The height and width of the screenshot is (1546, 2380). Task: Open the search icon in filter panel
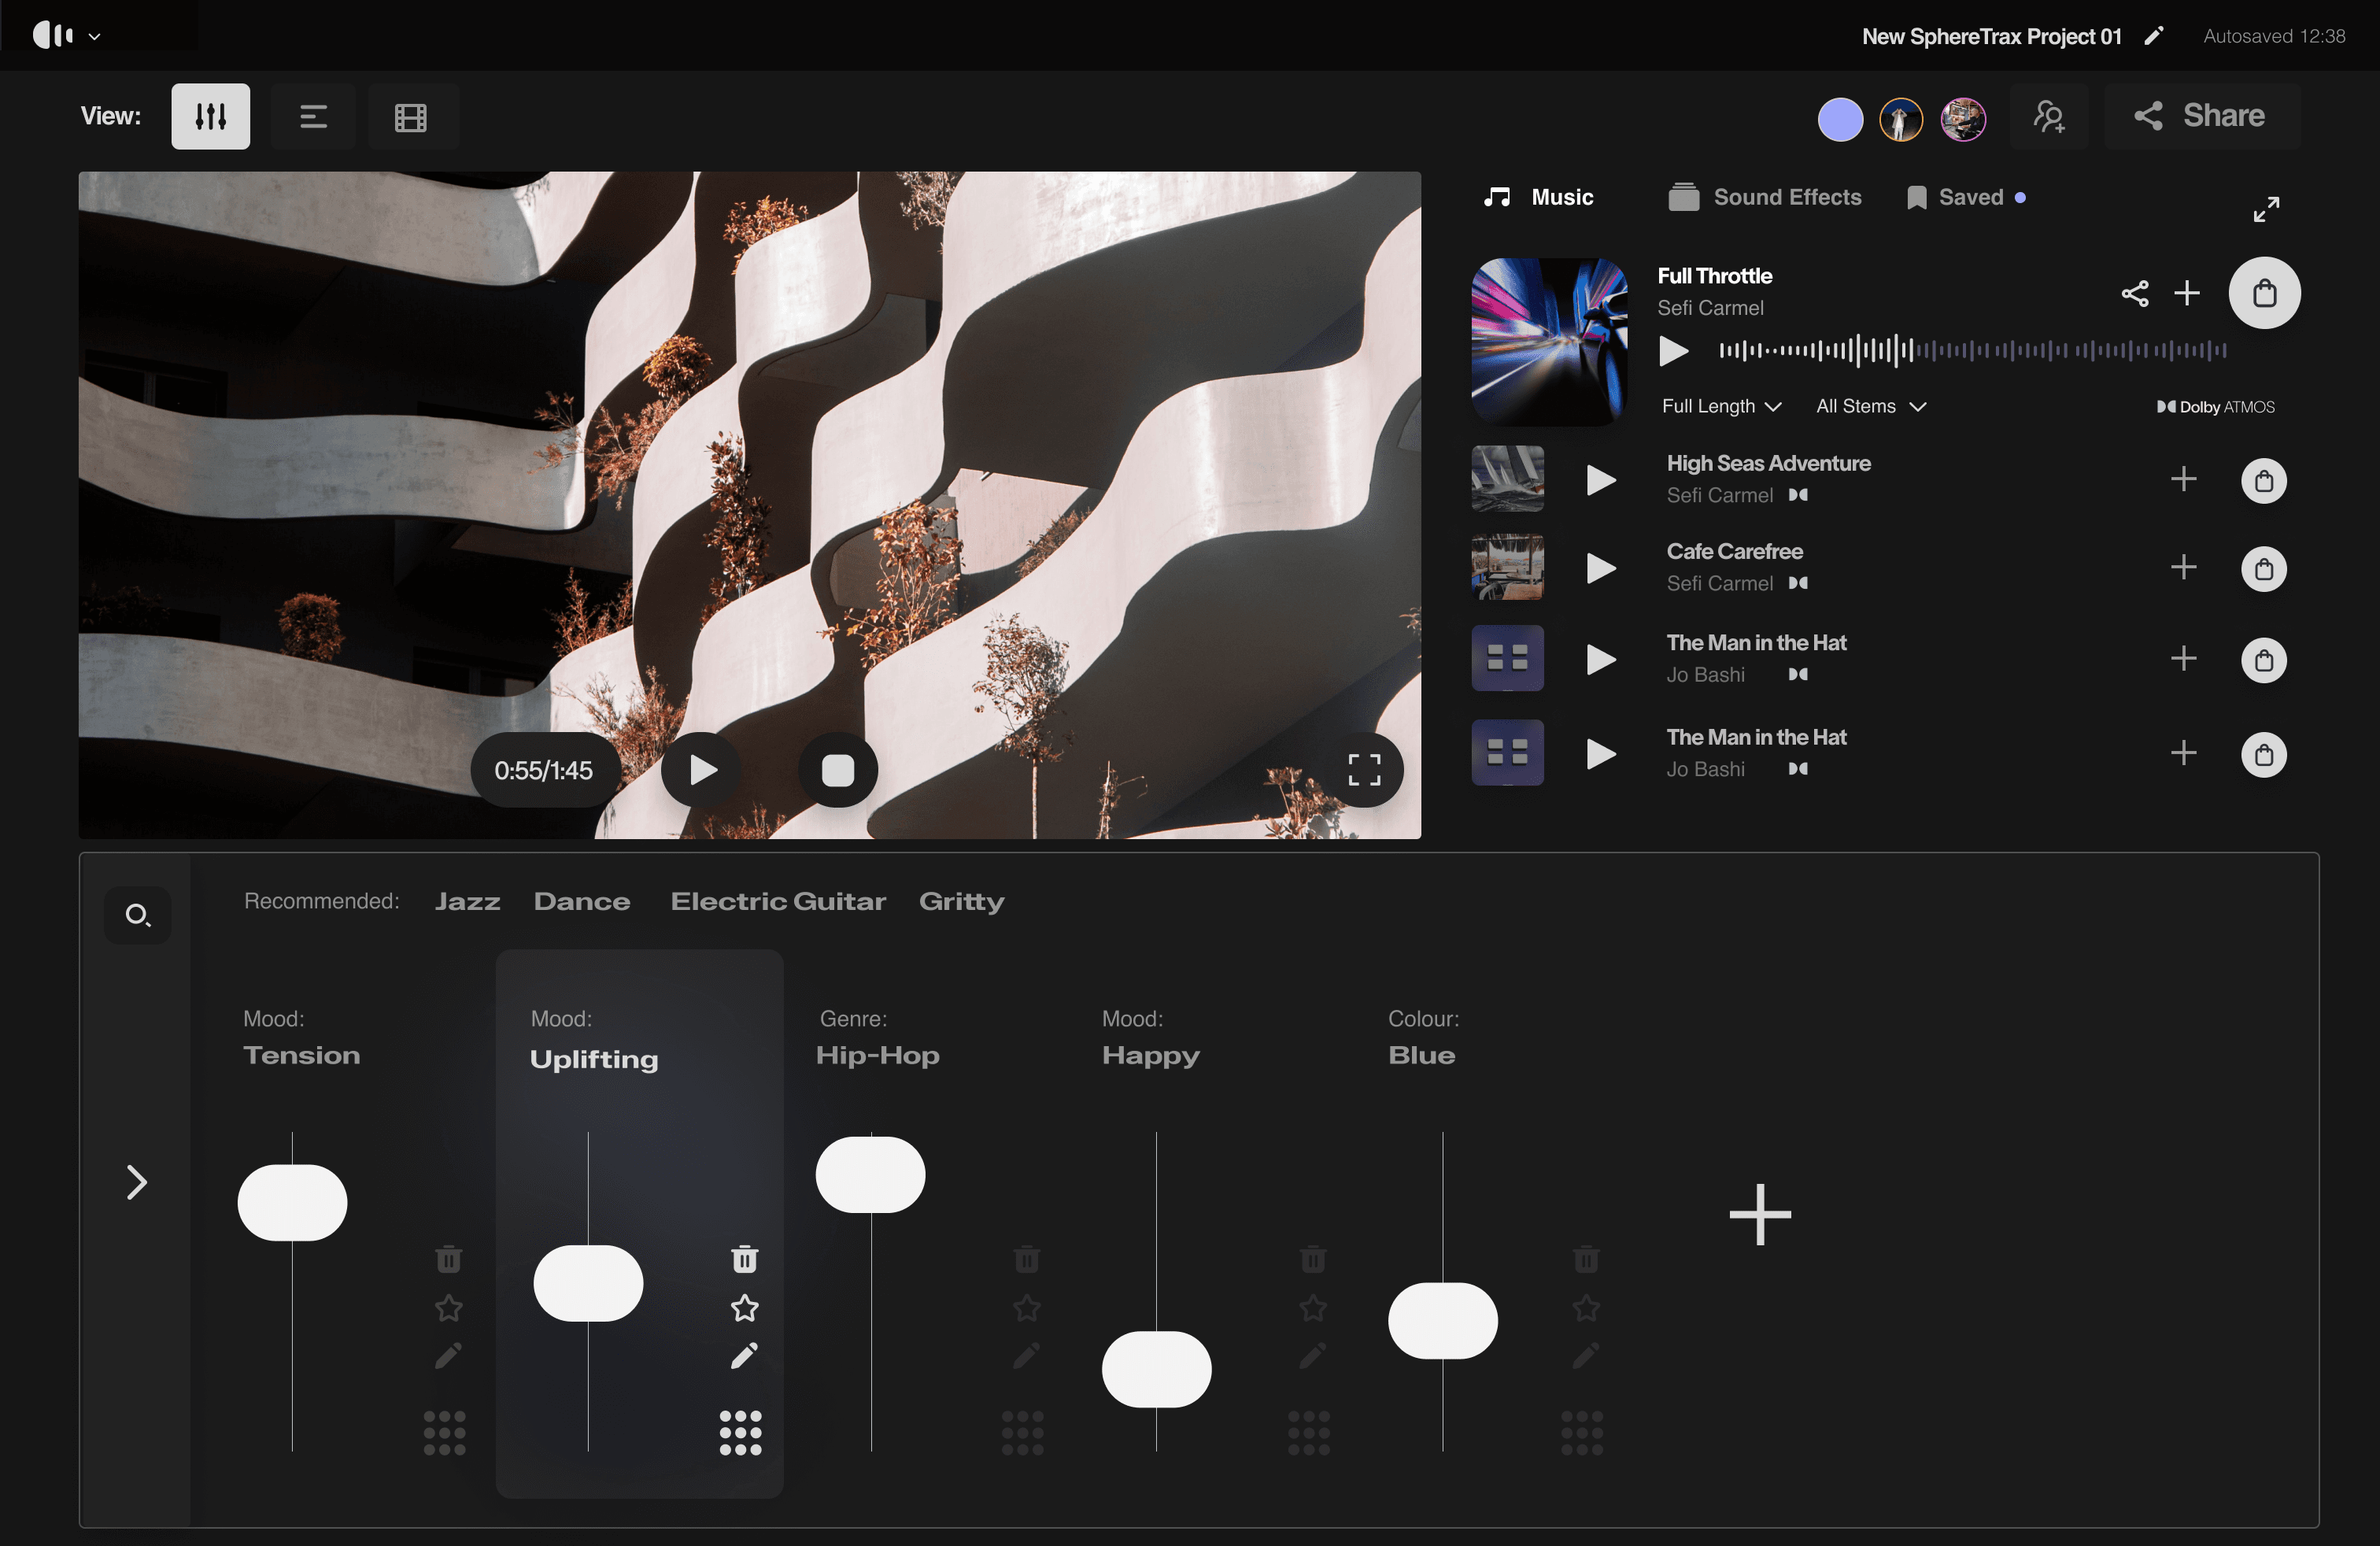(x=137, y=915)
